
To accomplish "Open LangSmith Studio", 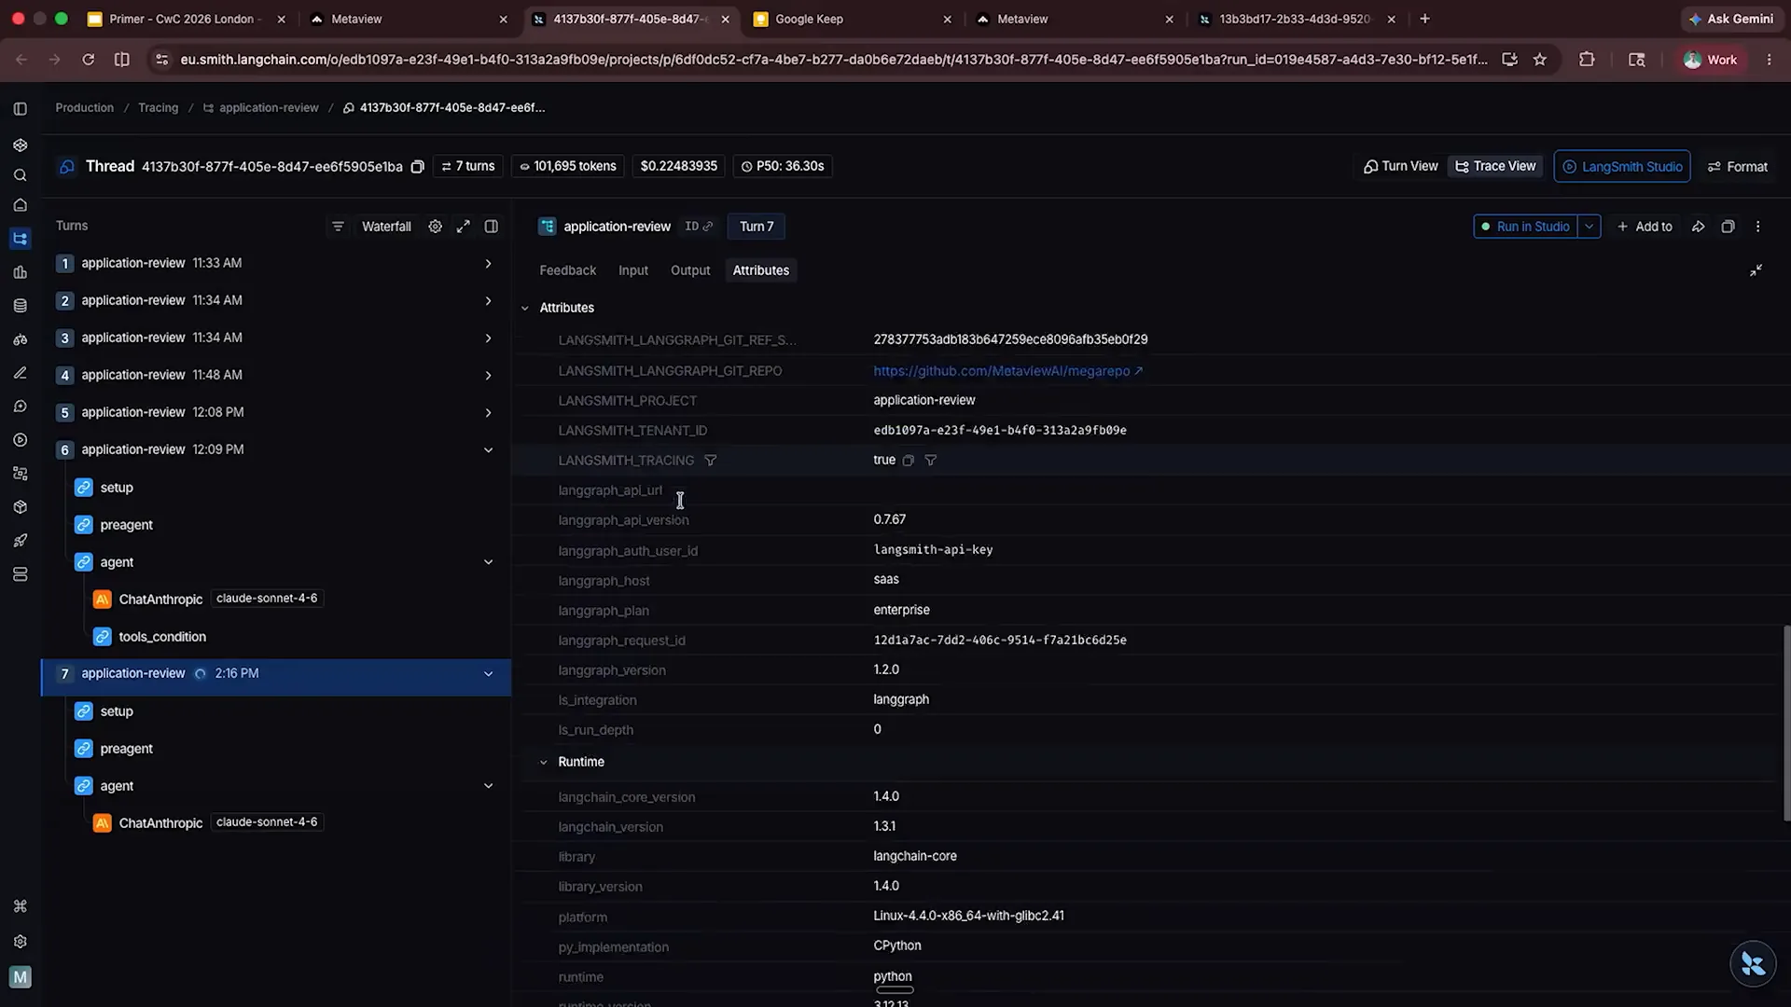I will coord(1622,166).
